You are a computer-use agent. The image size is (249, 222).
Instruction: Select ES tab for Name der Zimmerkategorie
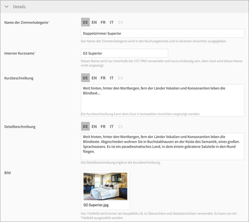tap(120, 22)
